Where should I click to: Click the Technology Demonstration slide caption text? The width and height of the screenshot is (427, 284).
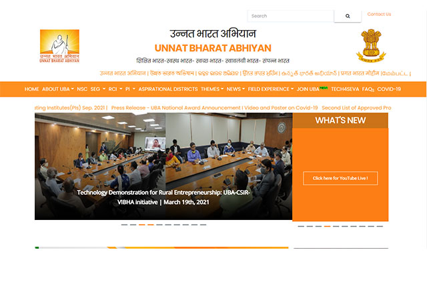coord(163,197)
